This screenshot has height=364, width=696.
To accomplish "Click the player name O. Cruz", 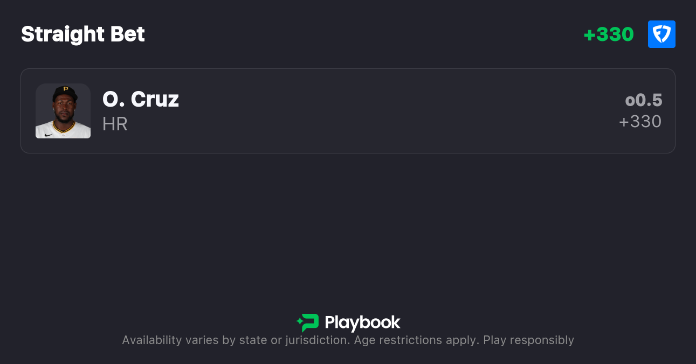I will click(140, 99).
